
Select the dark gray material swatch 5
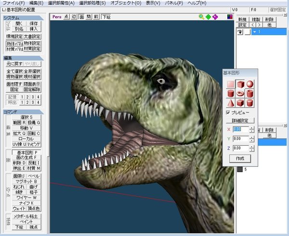point(239,169)
